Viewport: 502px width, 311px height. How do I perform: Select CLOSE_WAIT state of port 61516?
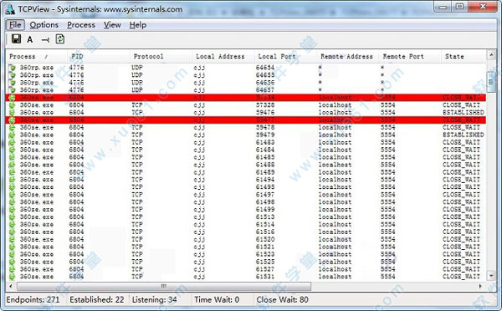pos(461,232)
